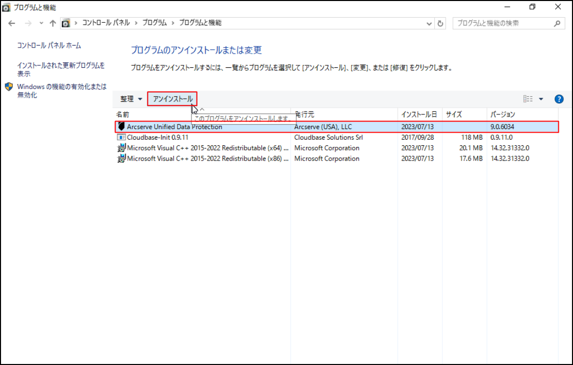This screenshot has height=365, width=573.
Task: Click the Forward navigation arrow
Action: (x=28, y=23)
